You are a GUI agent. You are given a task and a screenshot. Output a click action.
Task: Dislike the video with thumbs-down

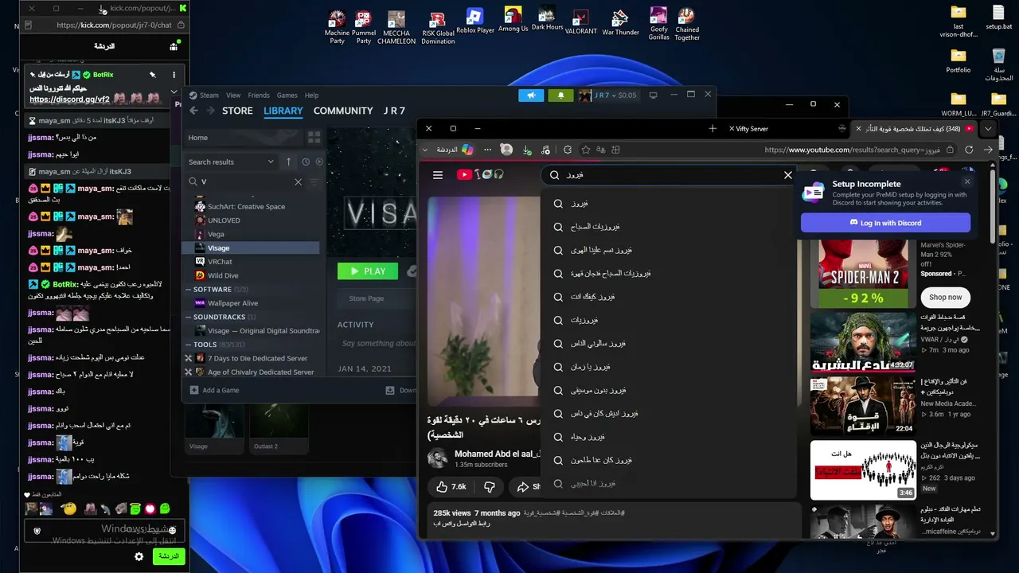tap(490, 486)
